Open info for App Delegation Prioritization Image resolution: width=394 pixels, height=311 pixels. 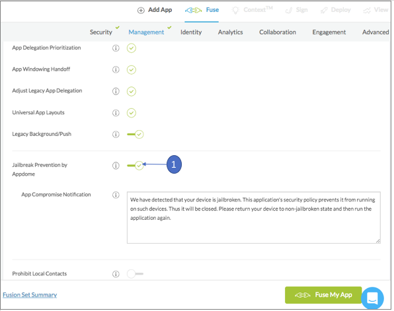click(x=116, y=48)
